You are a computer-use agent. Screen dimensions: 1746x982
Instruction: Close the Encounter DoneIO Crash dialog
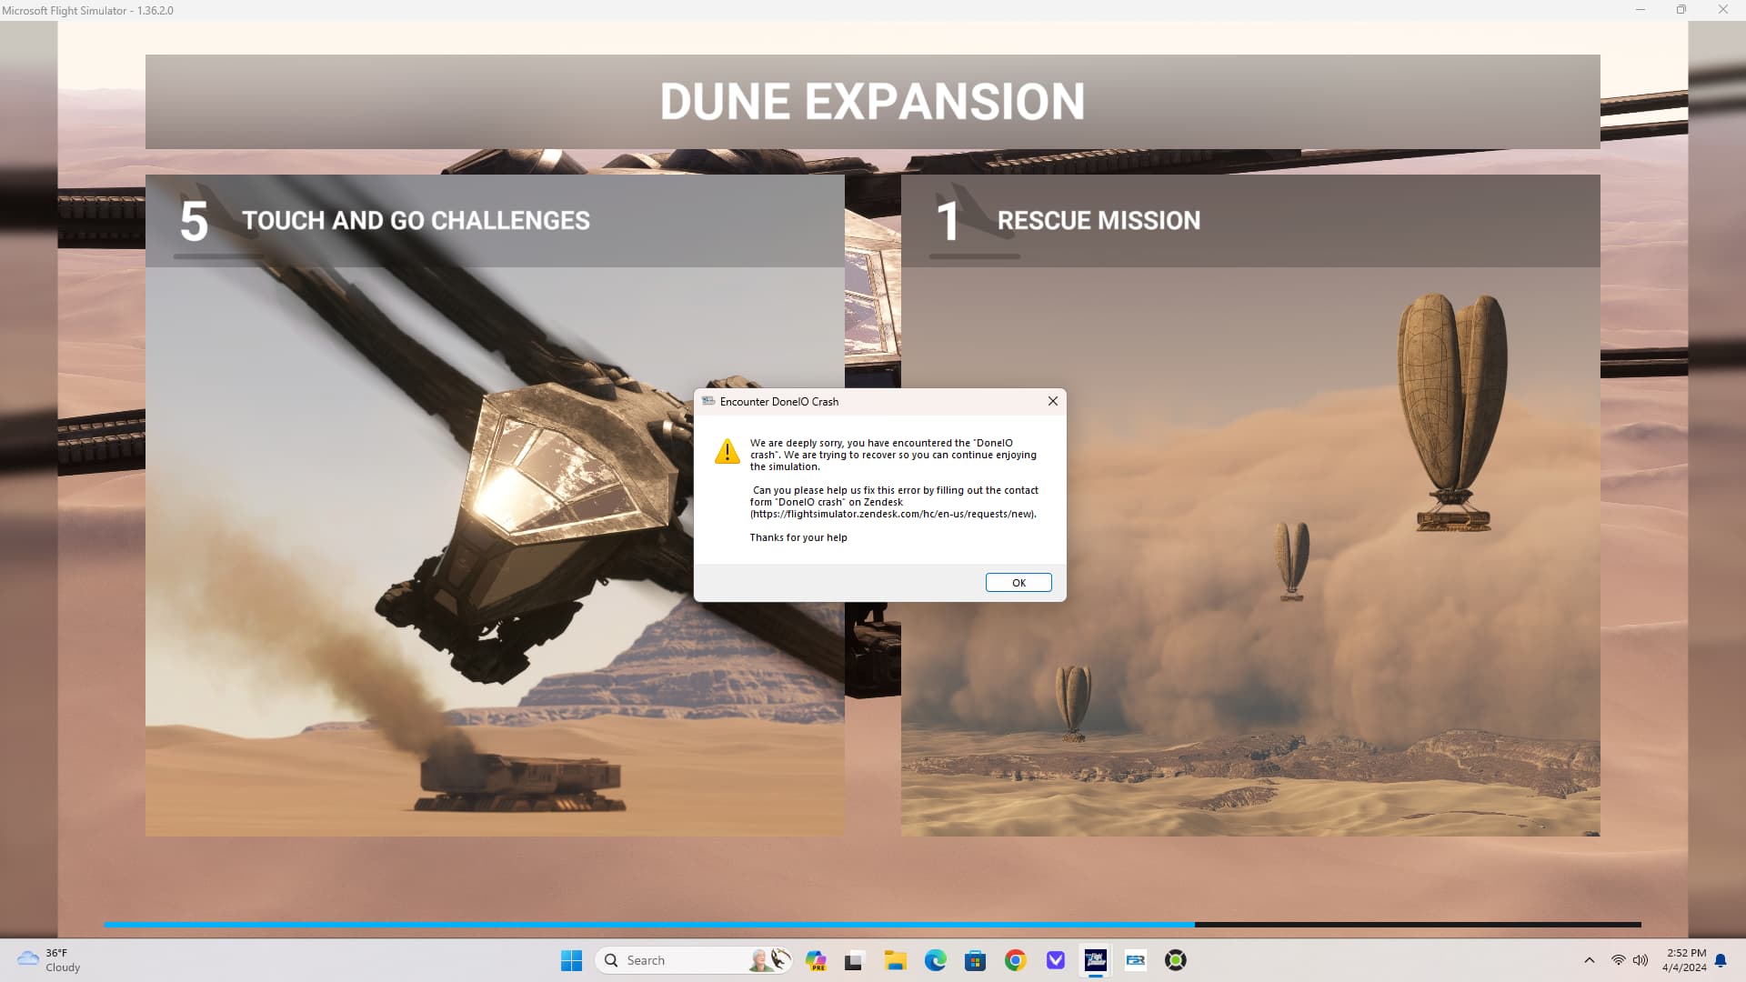pyautogui.click(x=1052, y=401)
